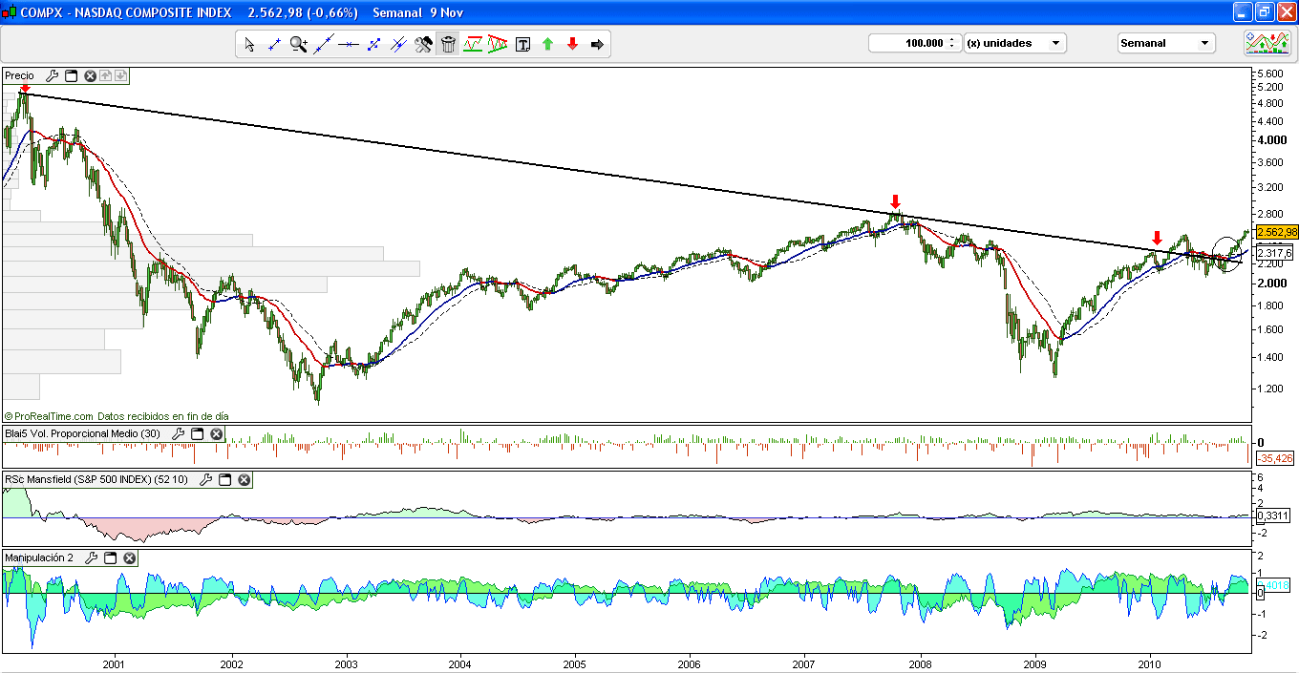Screen dimensions: 1299x673
Task: Increase the units stepper value
Action: point(952,39)
